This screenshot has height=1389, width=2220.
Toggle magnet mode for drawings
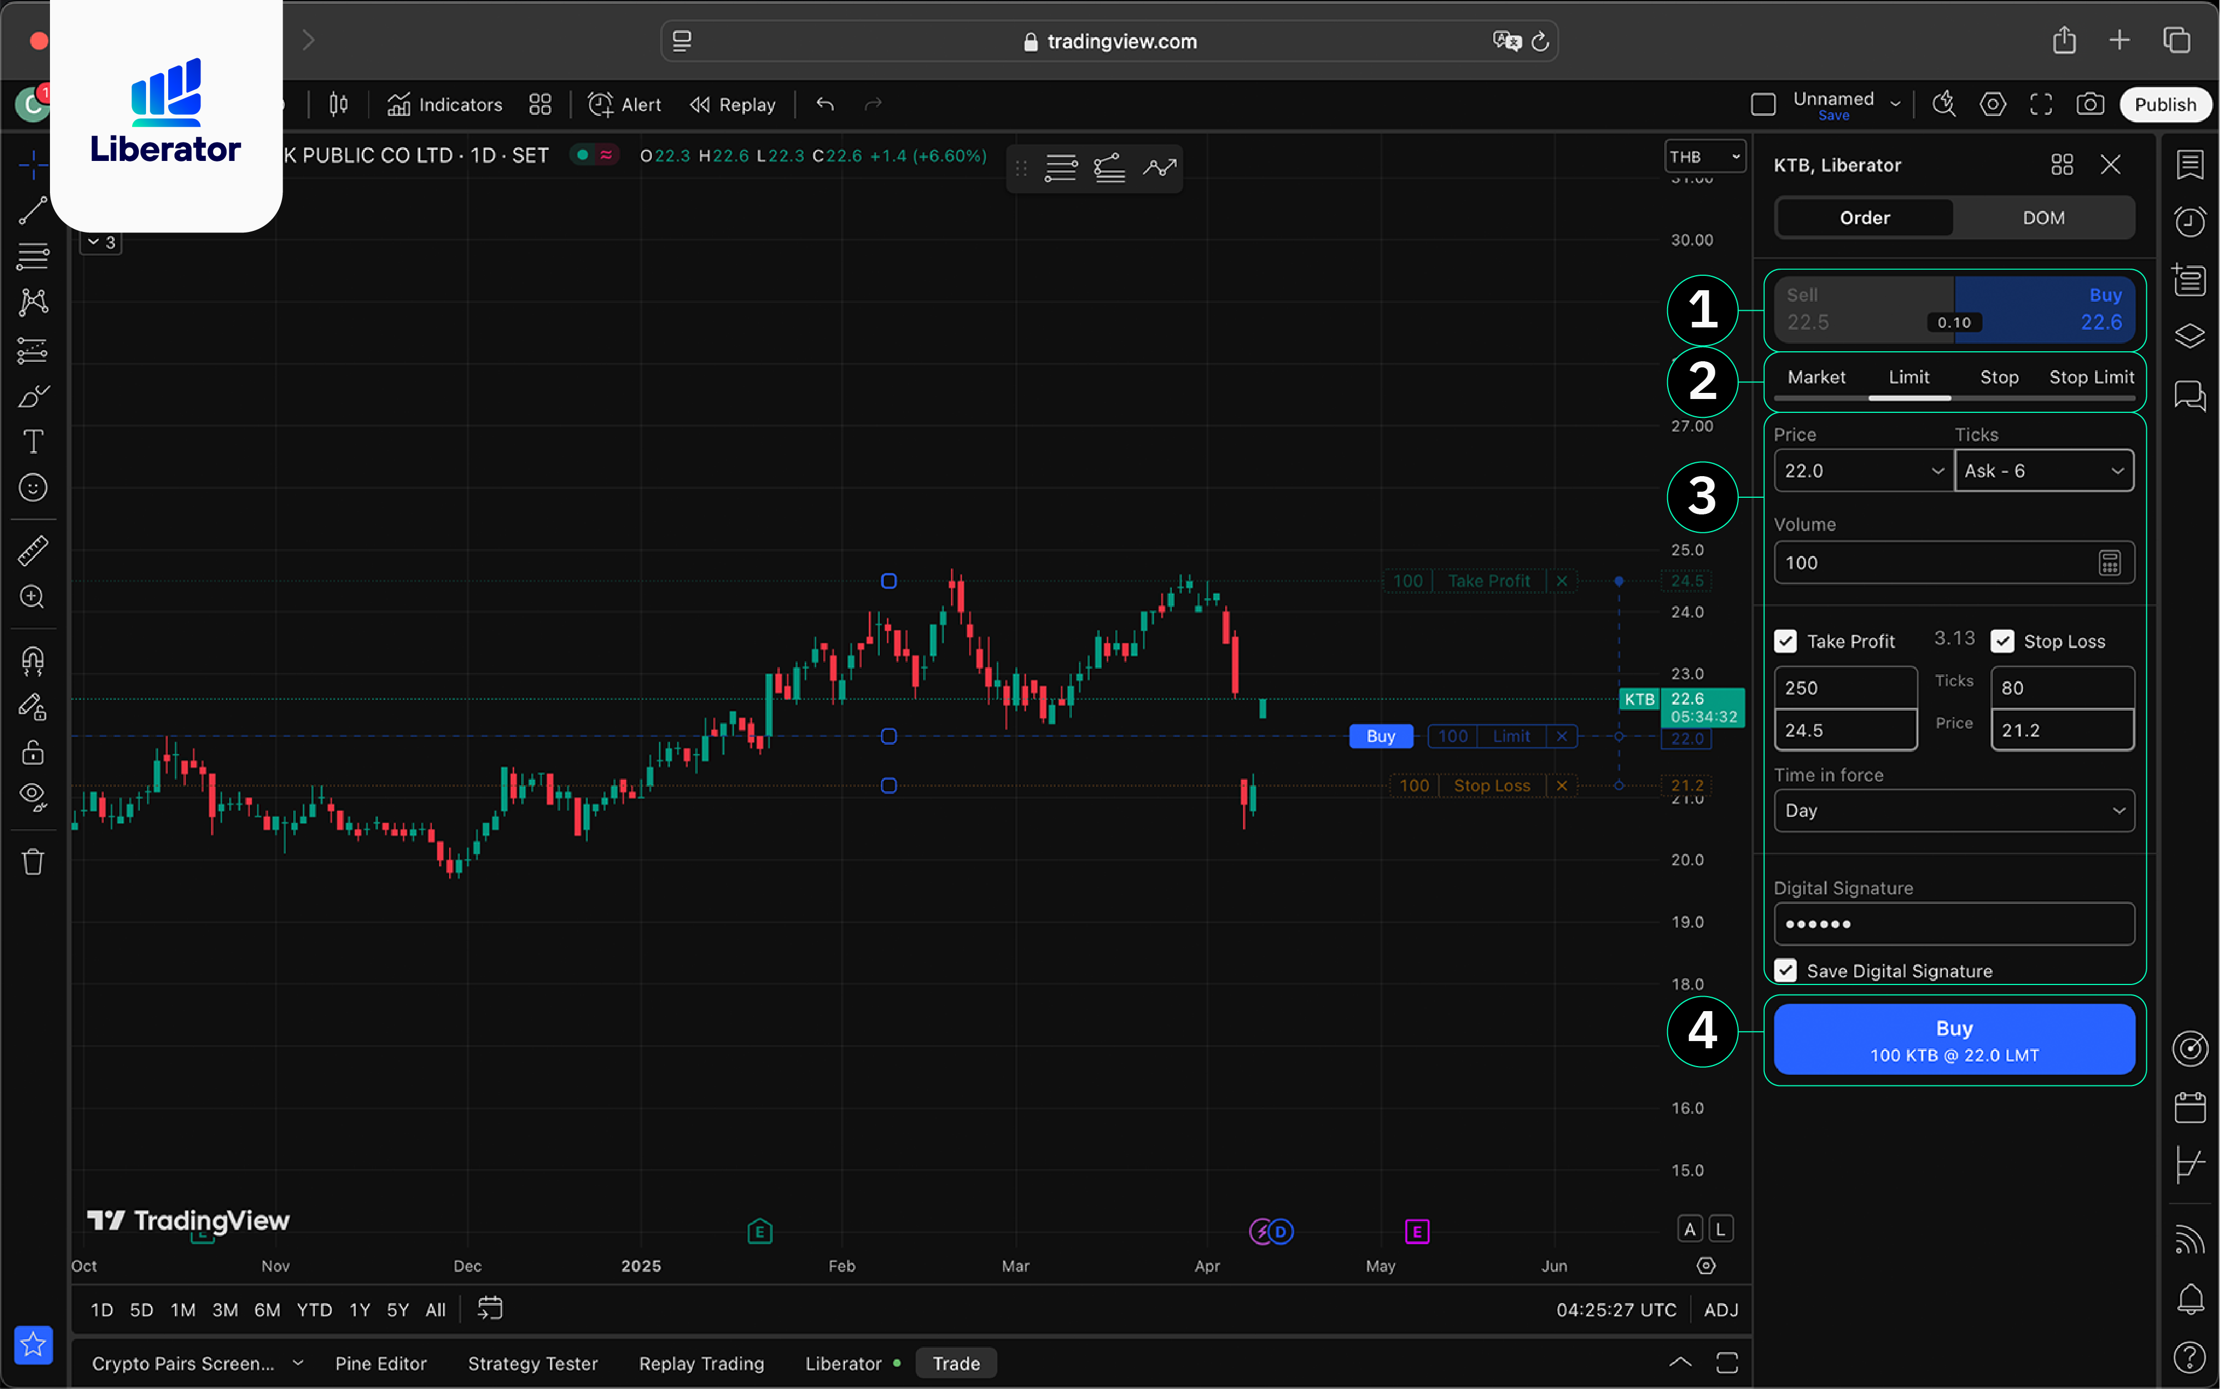point(33,660)
